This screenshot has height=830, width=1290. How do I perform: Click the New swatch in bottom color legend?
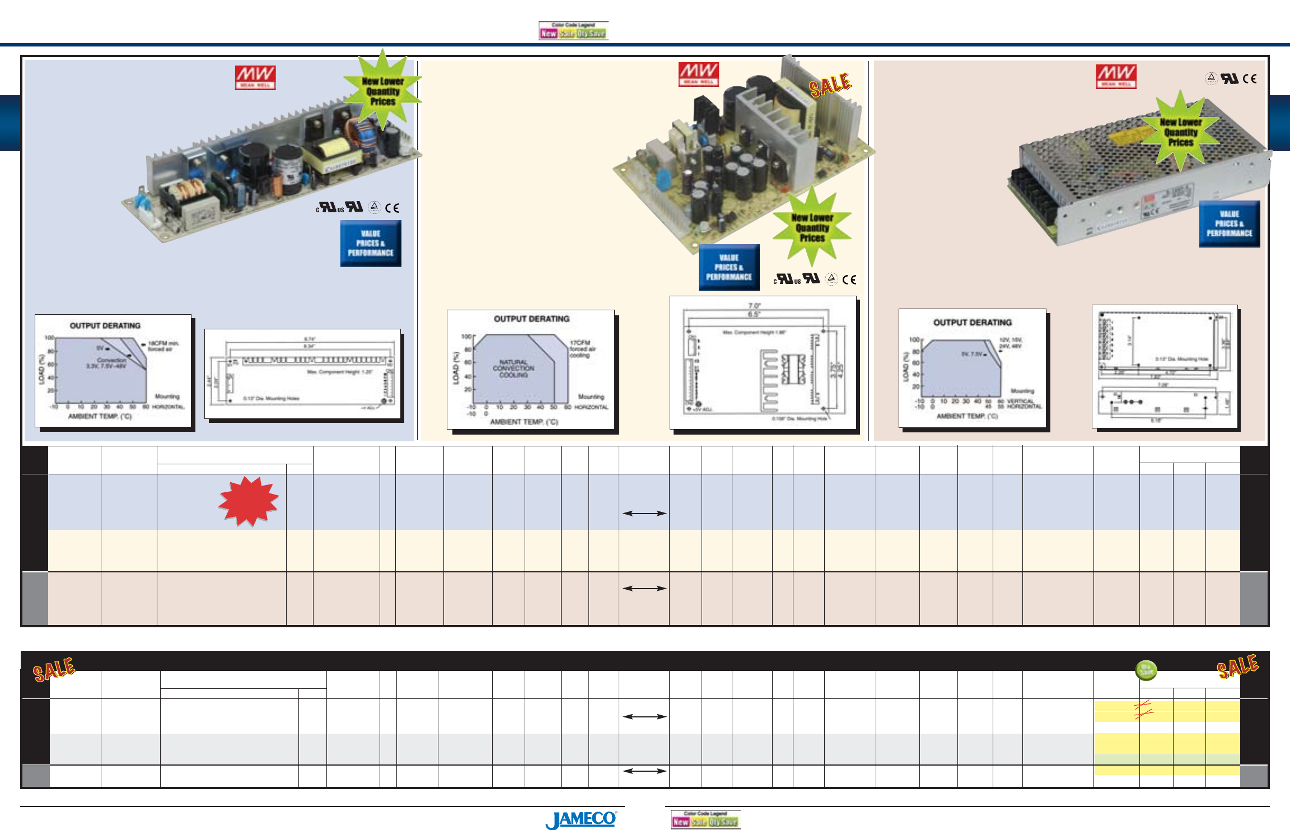[x=681, y=822]
